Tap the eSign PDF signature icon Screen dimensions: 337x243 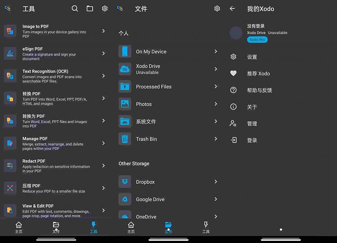[x=10, y=53]
